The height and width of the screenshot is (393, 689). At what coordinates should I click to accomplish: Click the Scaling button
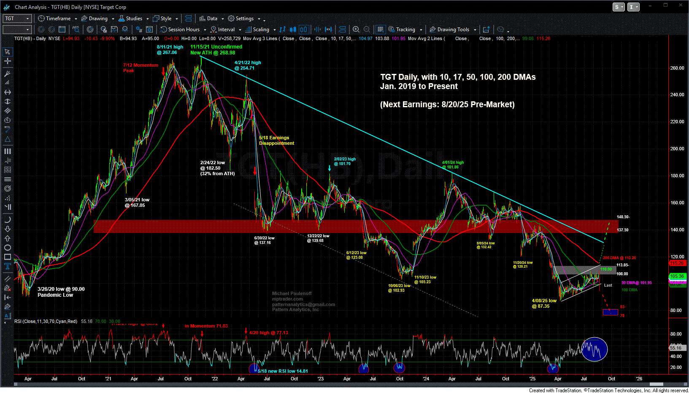pyautogui.click(x=257, y=30)
